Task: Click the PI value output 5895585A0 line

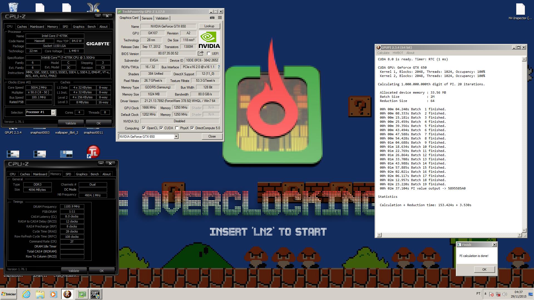Action: 422,188
